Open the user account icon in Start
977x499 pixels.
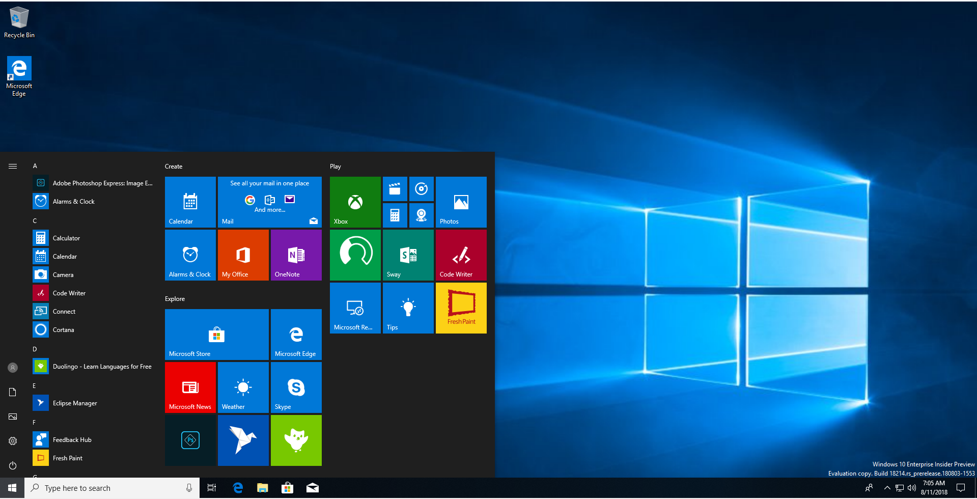(13, 368)
